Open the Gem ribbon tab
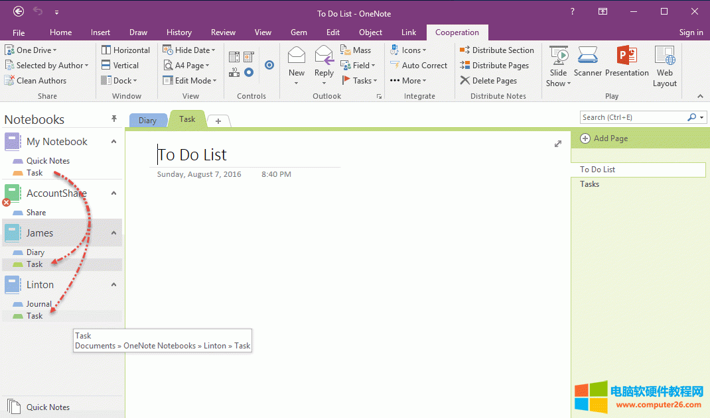The height and width of the screenshot is (418, 710). pyautogui.click(x=299, y=32)
